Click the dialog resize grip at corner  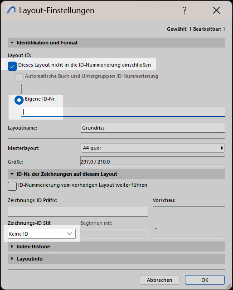229,286
